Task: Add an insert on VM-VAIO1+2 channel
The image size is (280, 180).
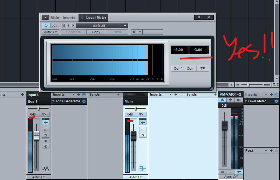Action: pyautogui.click(x=271, y=95)
